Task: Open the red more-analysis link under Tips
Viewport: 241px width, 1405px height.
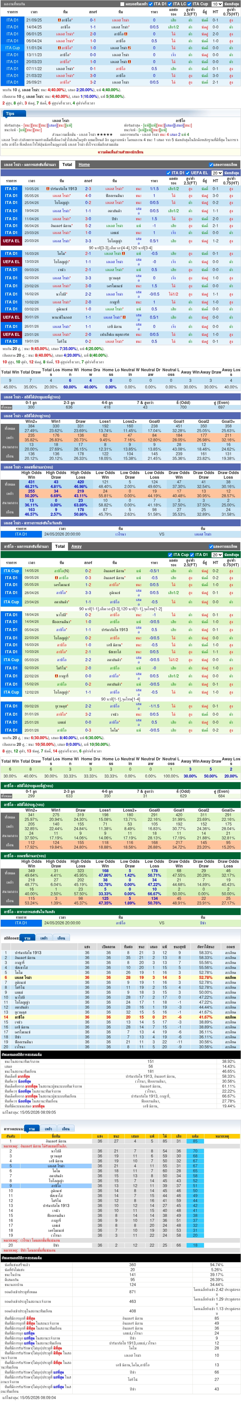Action: click(120, 152)
